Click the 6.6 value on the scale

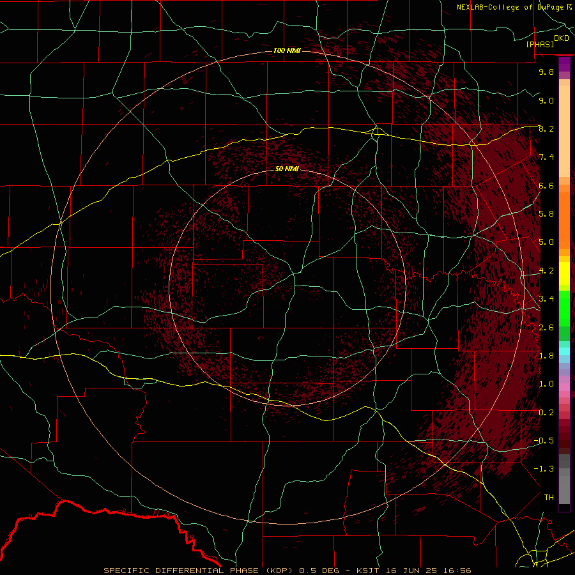pyautogui.click(x=546, y=185)
